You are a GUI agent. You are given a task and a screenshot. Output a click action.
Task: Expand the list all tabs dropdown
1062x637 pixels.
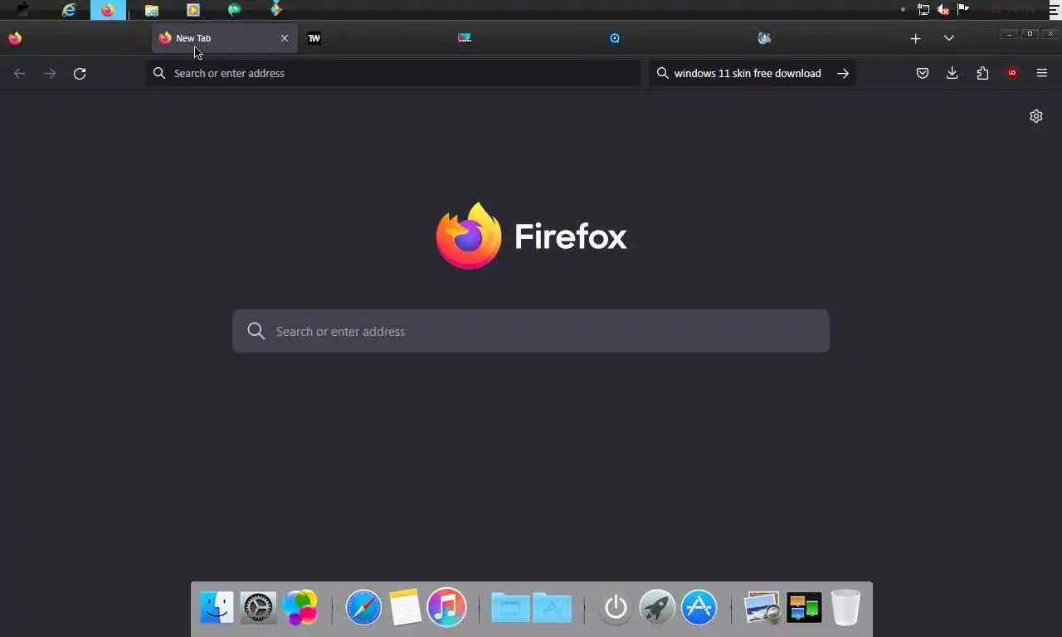click(x=948, y=38)
